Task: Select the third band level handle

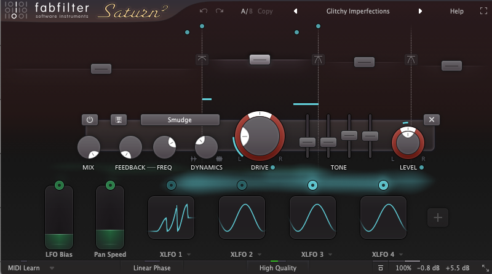Action: pos(364,62)
